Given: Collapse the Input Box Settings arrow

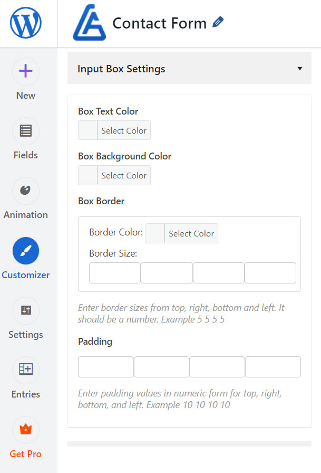Looking at the screenshot, I should click(x=299, y=69).
